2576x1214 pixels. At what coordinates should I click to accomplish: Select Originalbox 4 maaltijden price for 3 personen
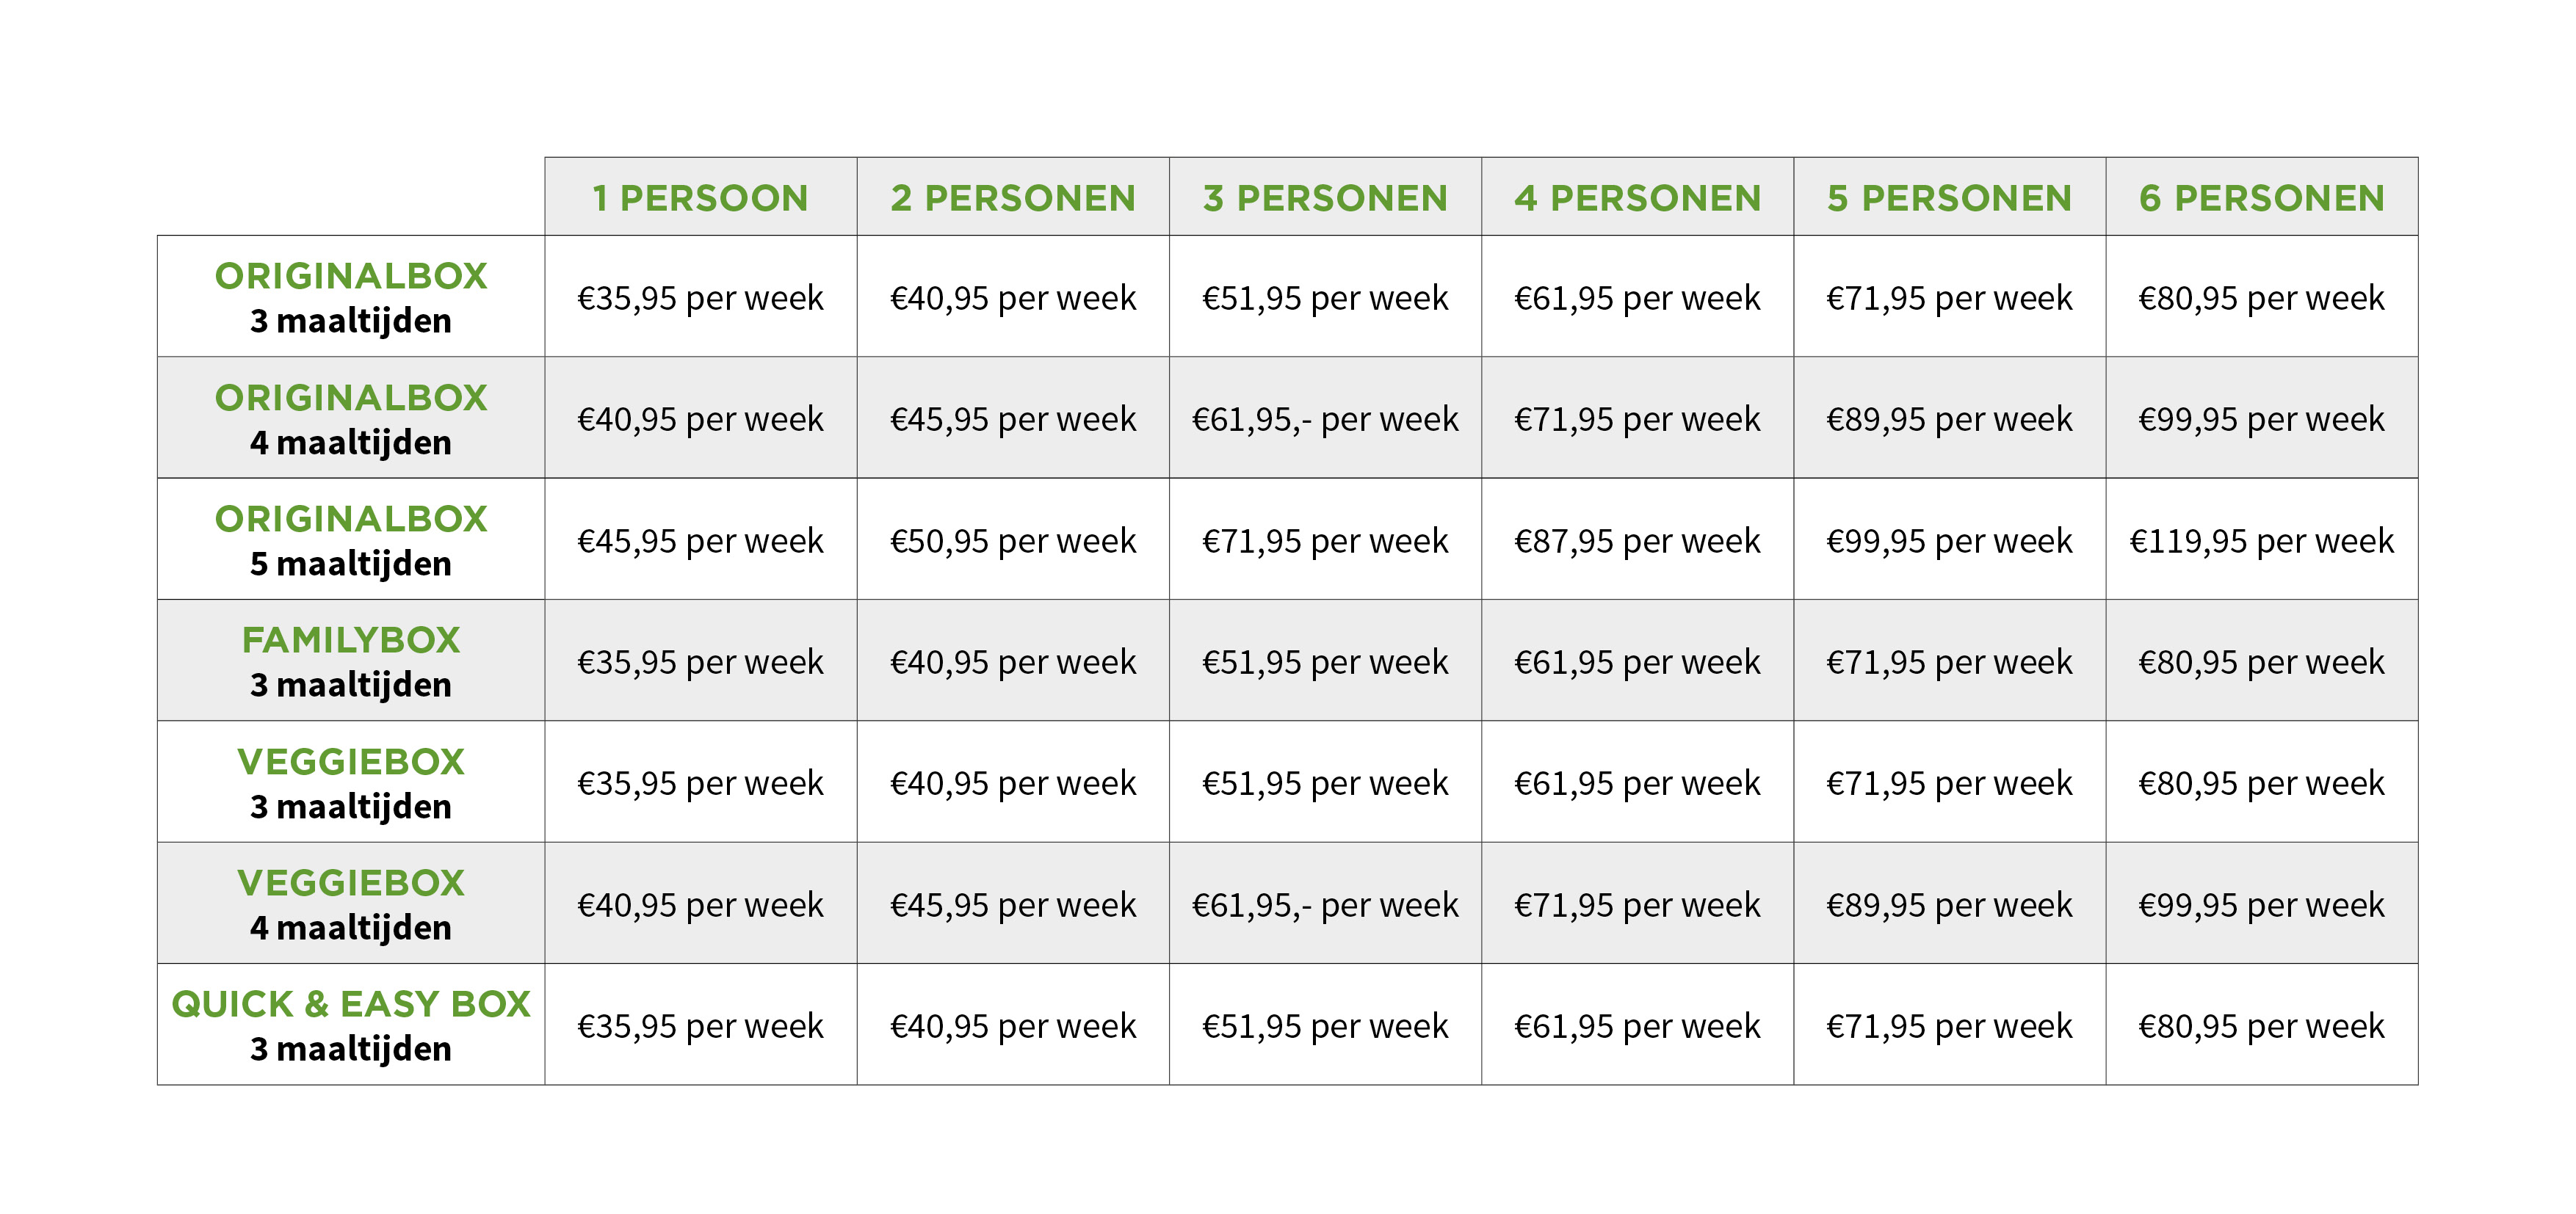pos(1325,418)
